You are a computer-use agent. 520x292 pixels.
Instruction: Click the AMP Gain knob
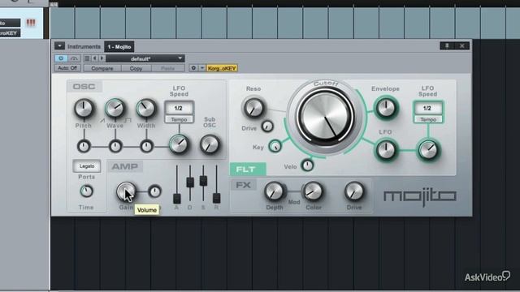(126, 191)
